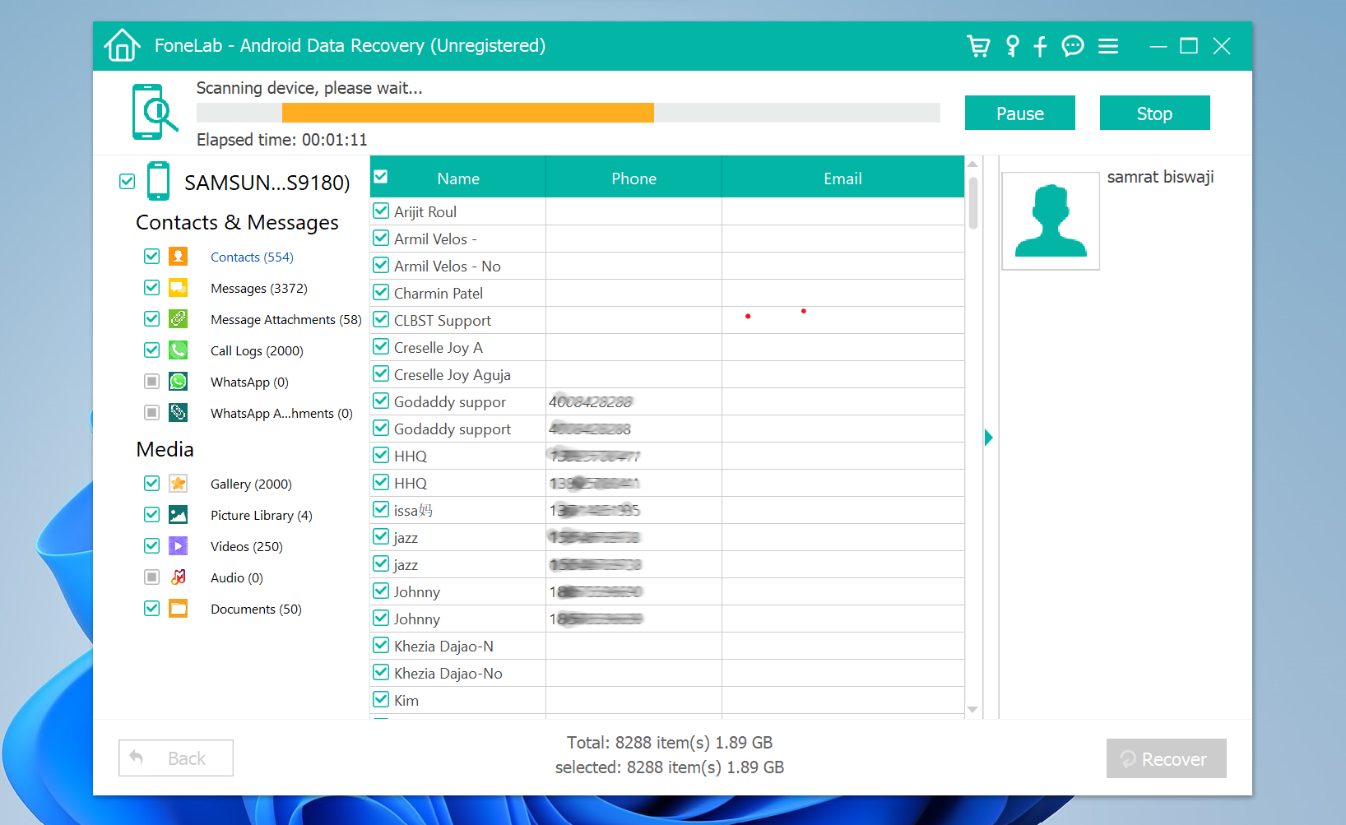
Task: Sort by the Email column header
Action: [843, 178]
